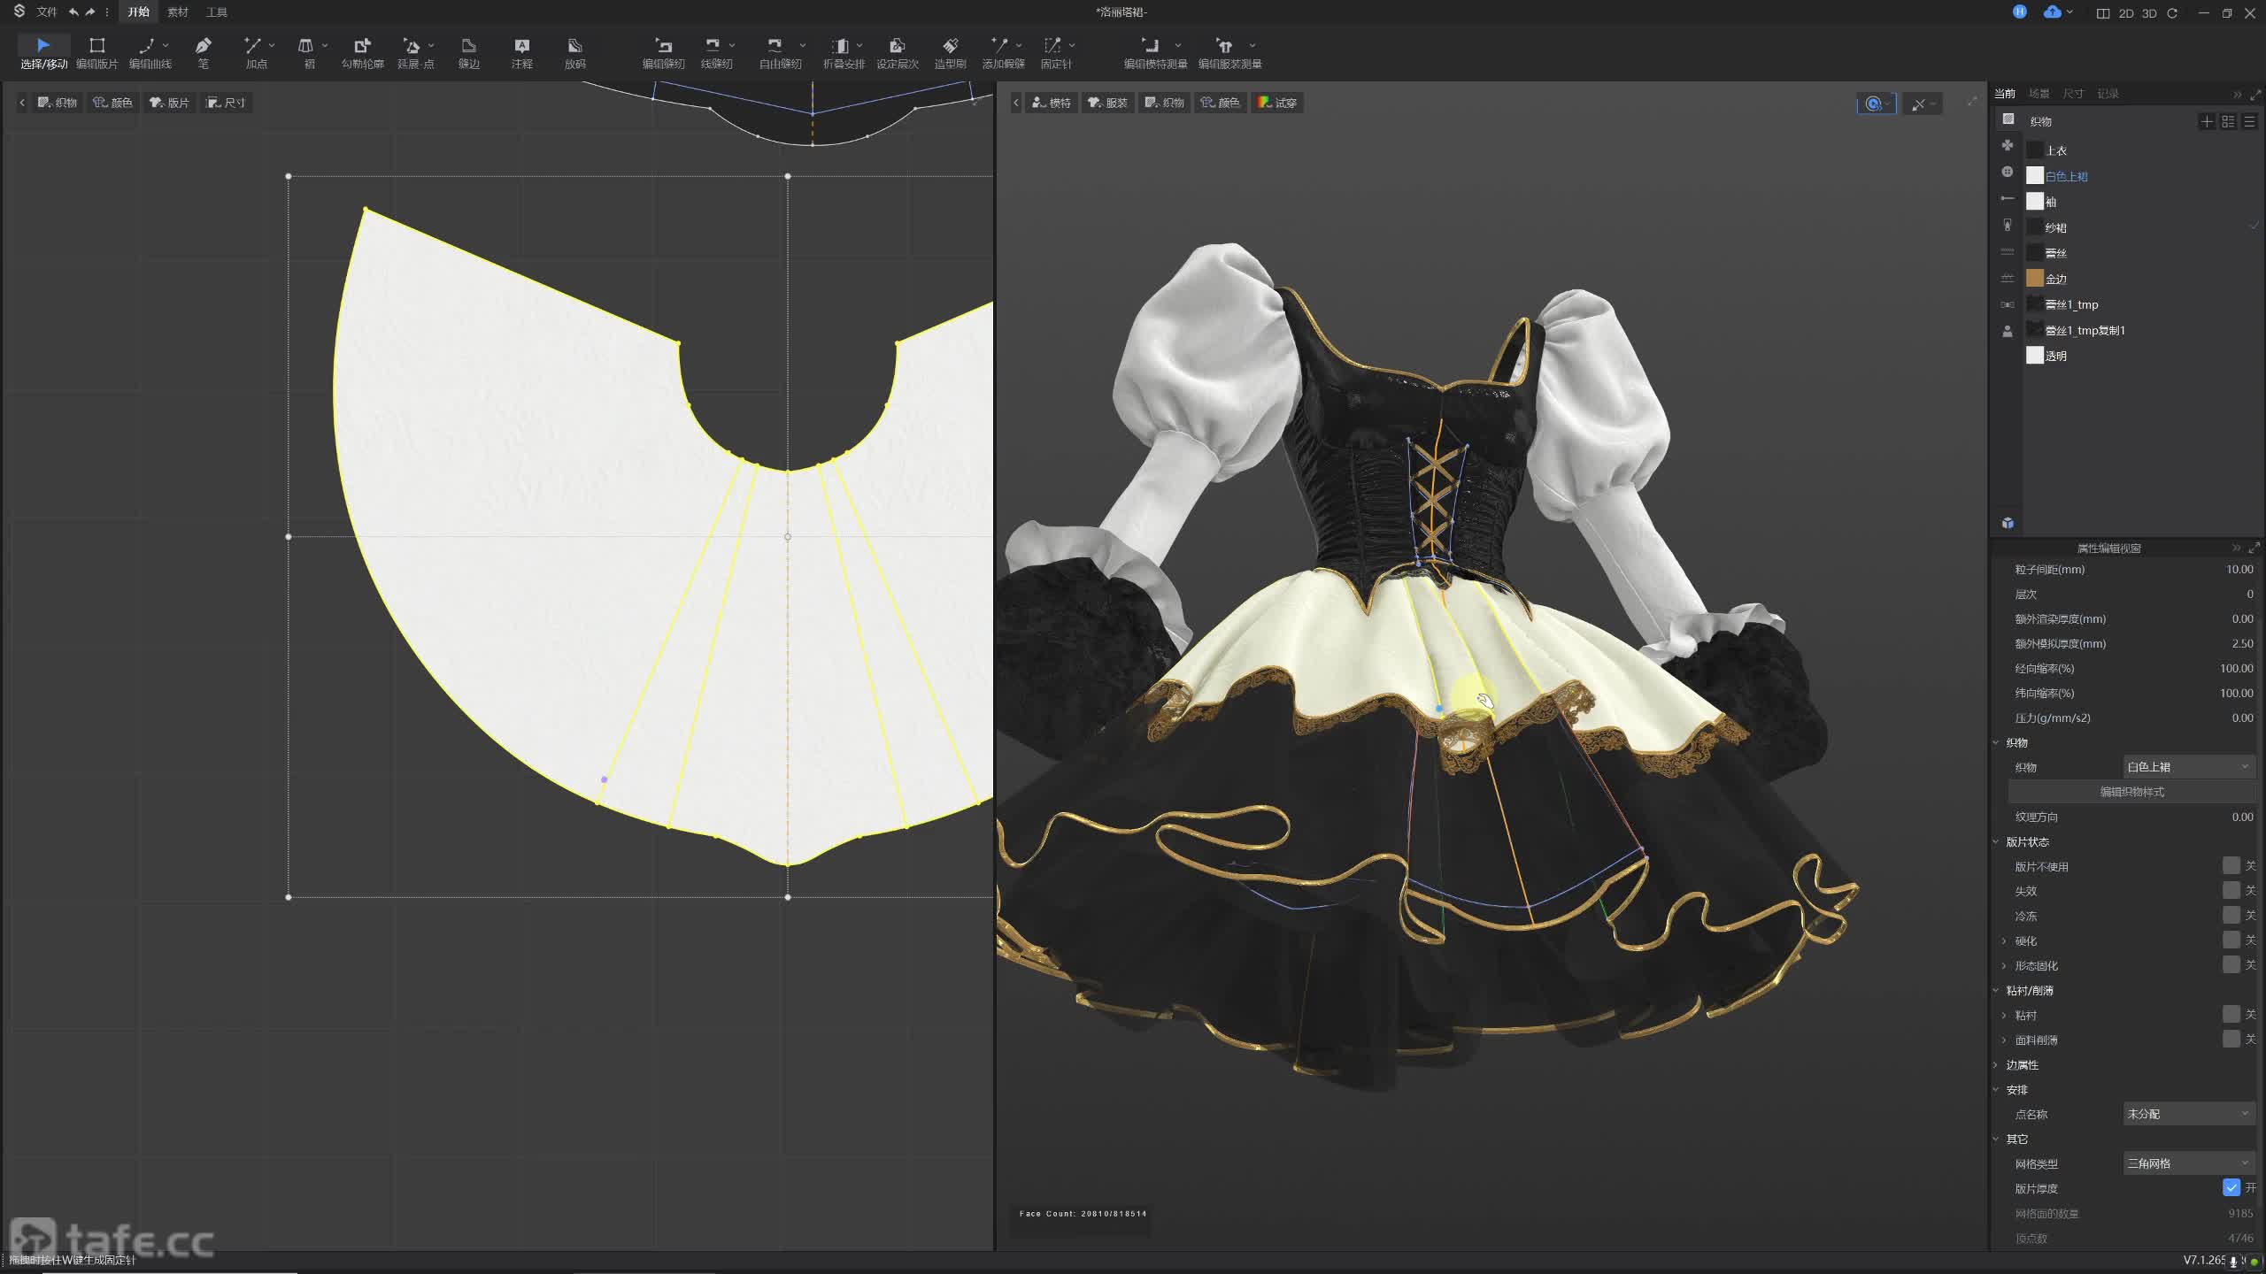The height and width of the screenshot is (1274, 2266).
Task: Switch to the 工具 tab
Action: point(217,12)
